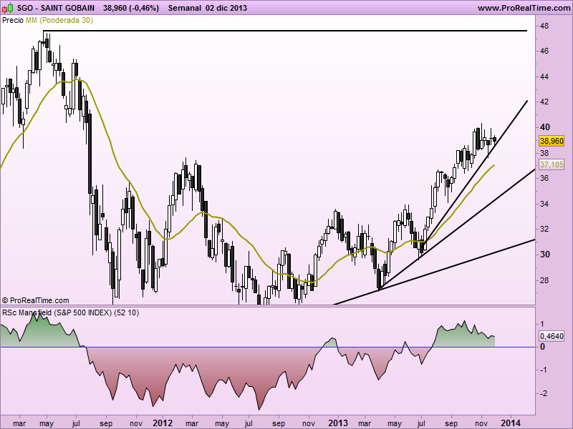Click the candlestick icon before SGO title
Image resolution: width=573 pixels, height=429 pixels.
pyautogui.click(x=8, y=7)
